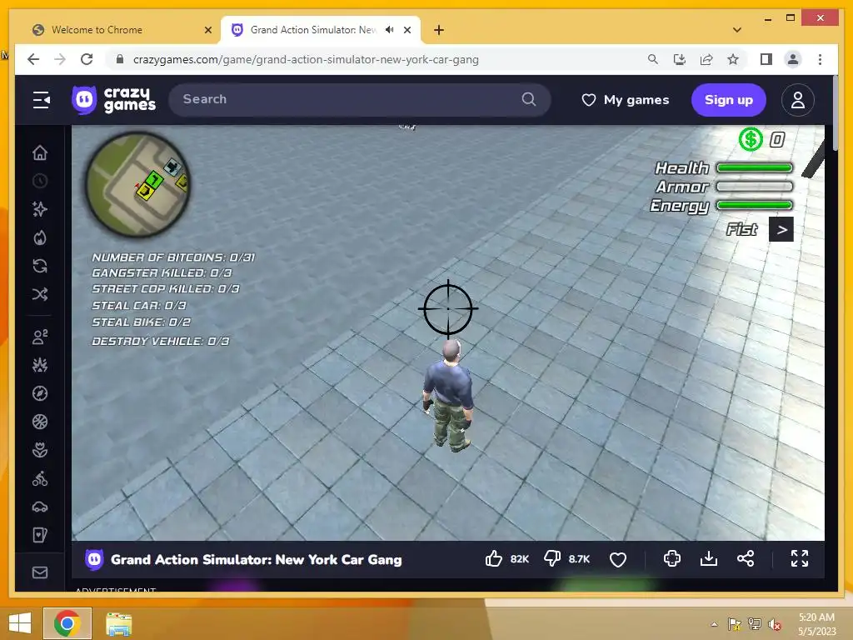Click the muted volume tray icon

[x=774, y=624]
